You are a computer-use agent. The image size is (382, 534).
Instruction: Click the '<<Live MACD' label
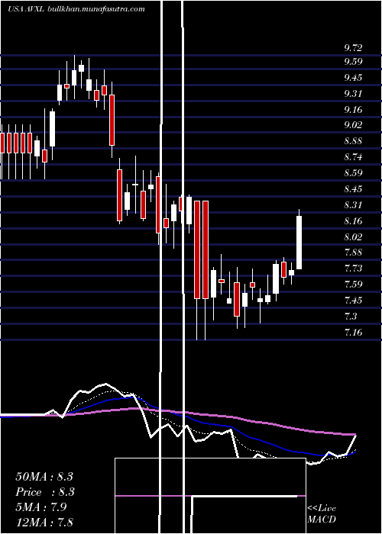pyautogui.click(x=322, y=514)
